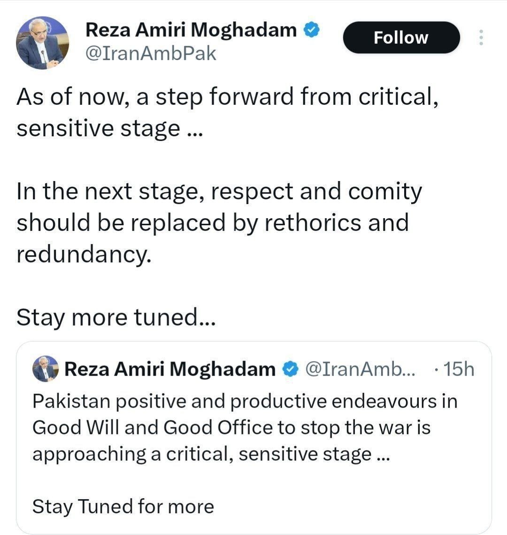Click the word "redundancy." in the main tweet
The width and height of the screenshot is (507, 535).
(84, 254)
